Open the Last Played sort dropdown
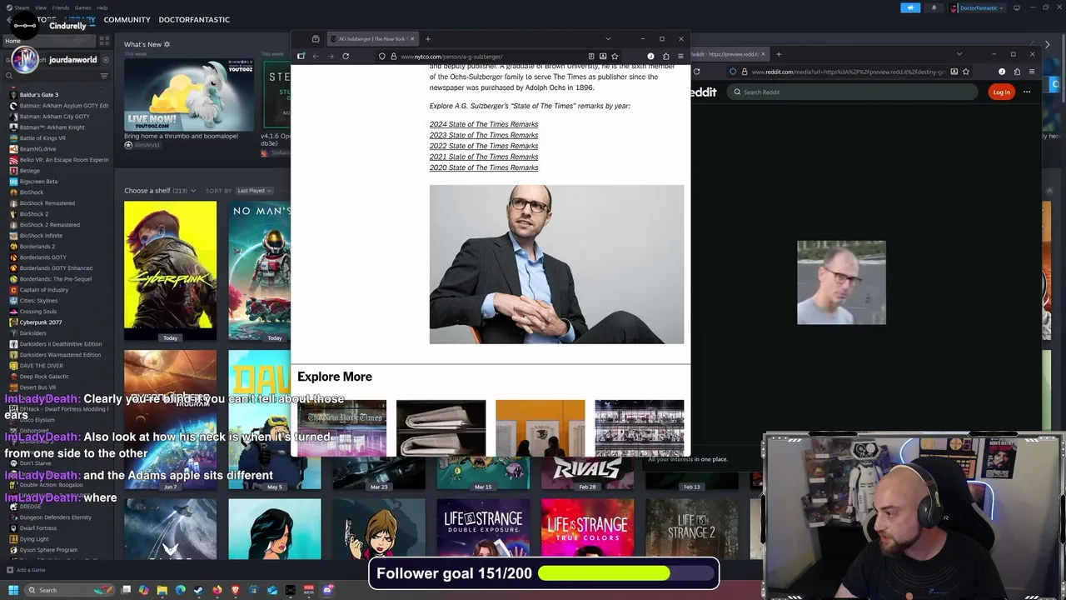The width and height of the screenshot is (1066, 600). pyautogui.click(x=254, y=191)
